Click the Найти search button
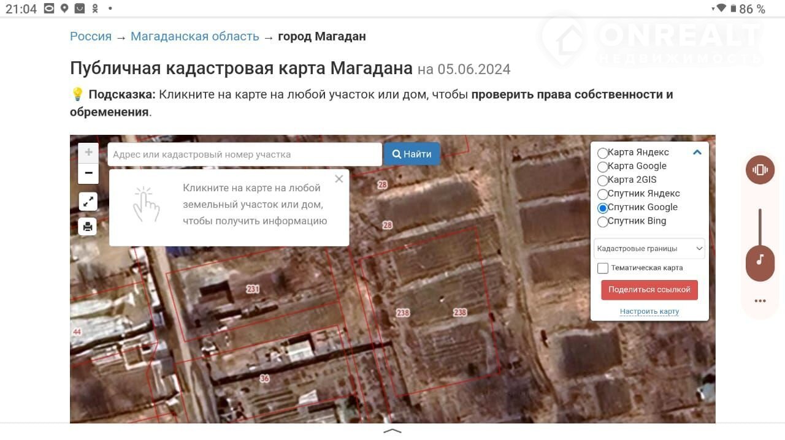The height and width of the screenshot is (440, 785). 412,154
